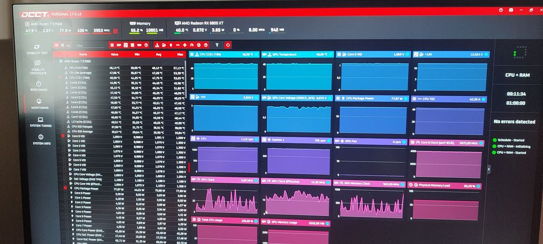Sort by the Avg column header

tap(159, 54)
